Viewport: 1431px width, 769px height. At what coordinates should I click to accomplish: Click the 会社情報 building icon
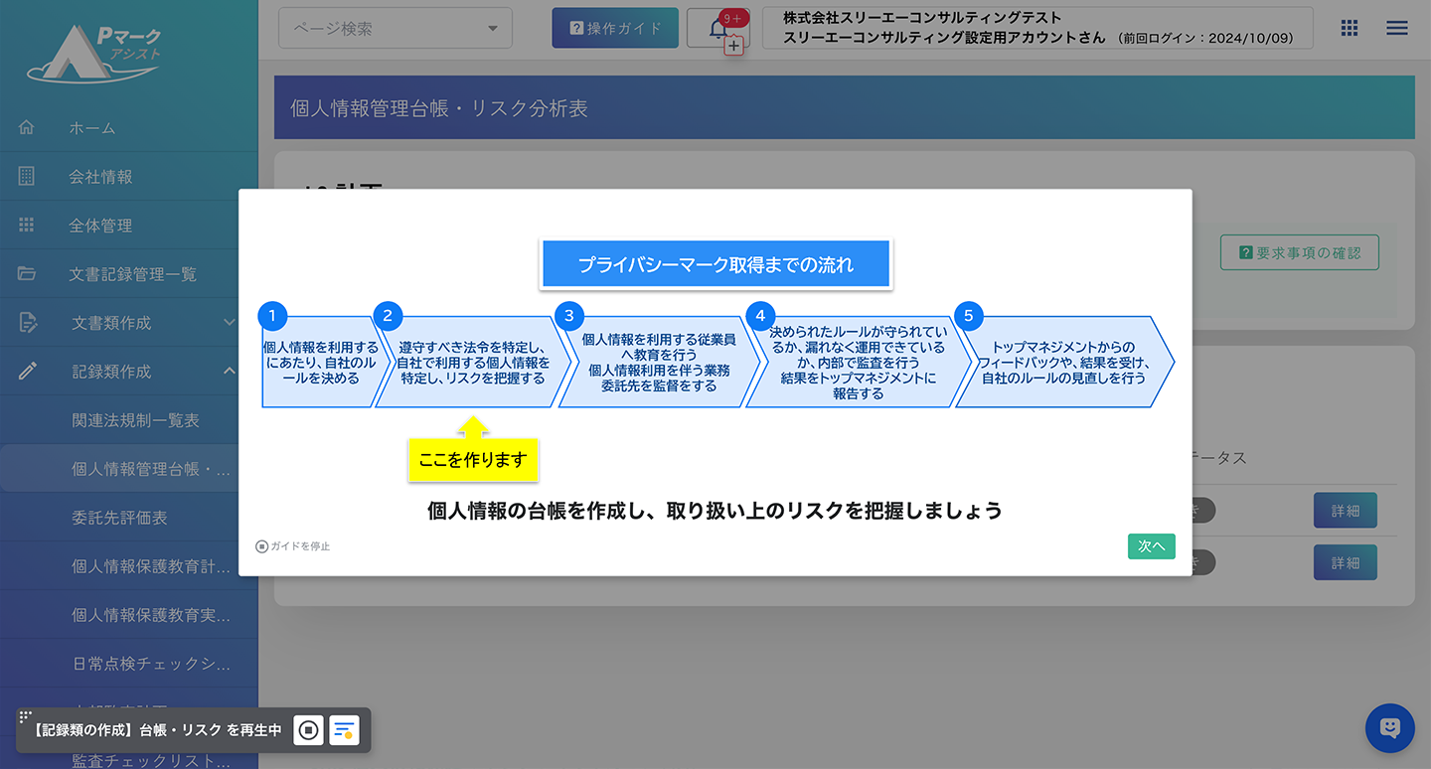pyautogui.click(x=27, y=176)
